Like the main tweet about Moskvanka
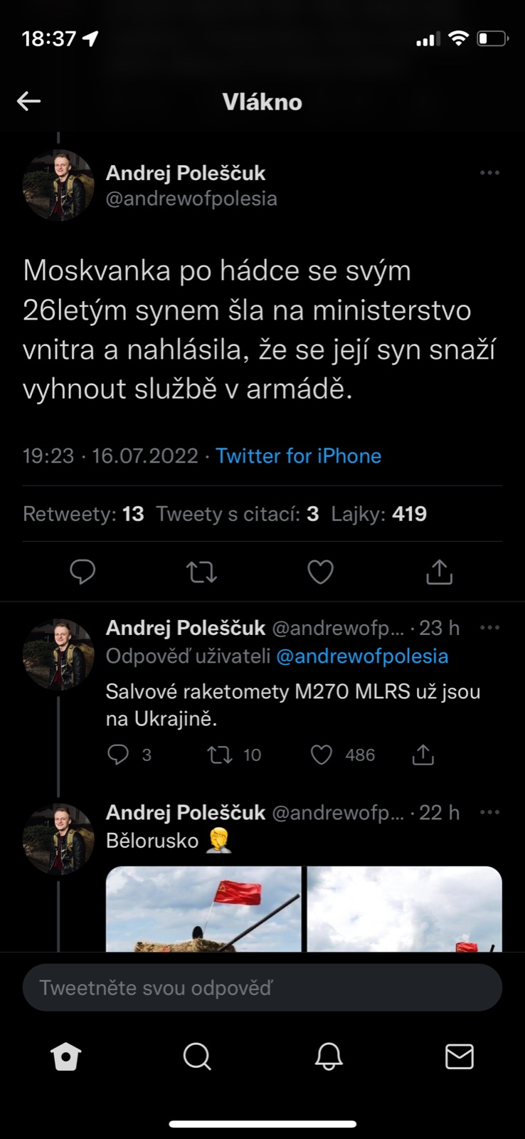The width and height of the screenshot is (525, 1139). [320, 572]
